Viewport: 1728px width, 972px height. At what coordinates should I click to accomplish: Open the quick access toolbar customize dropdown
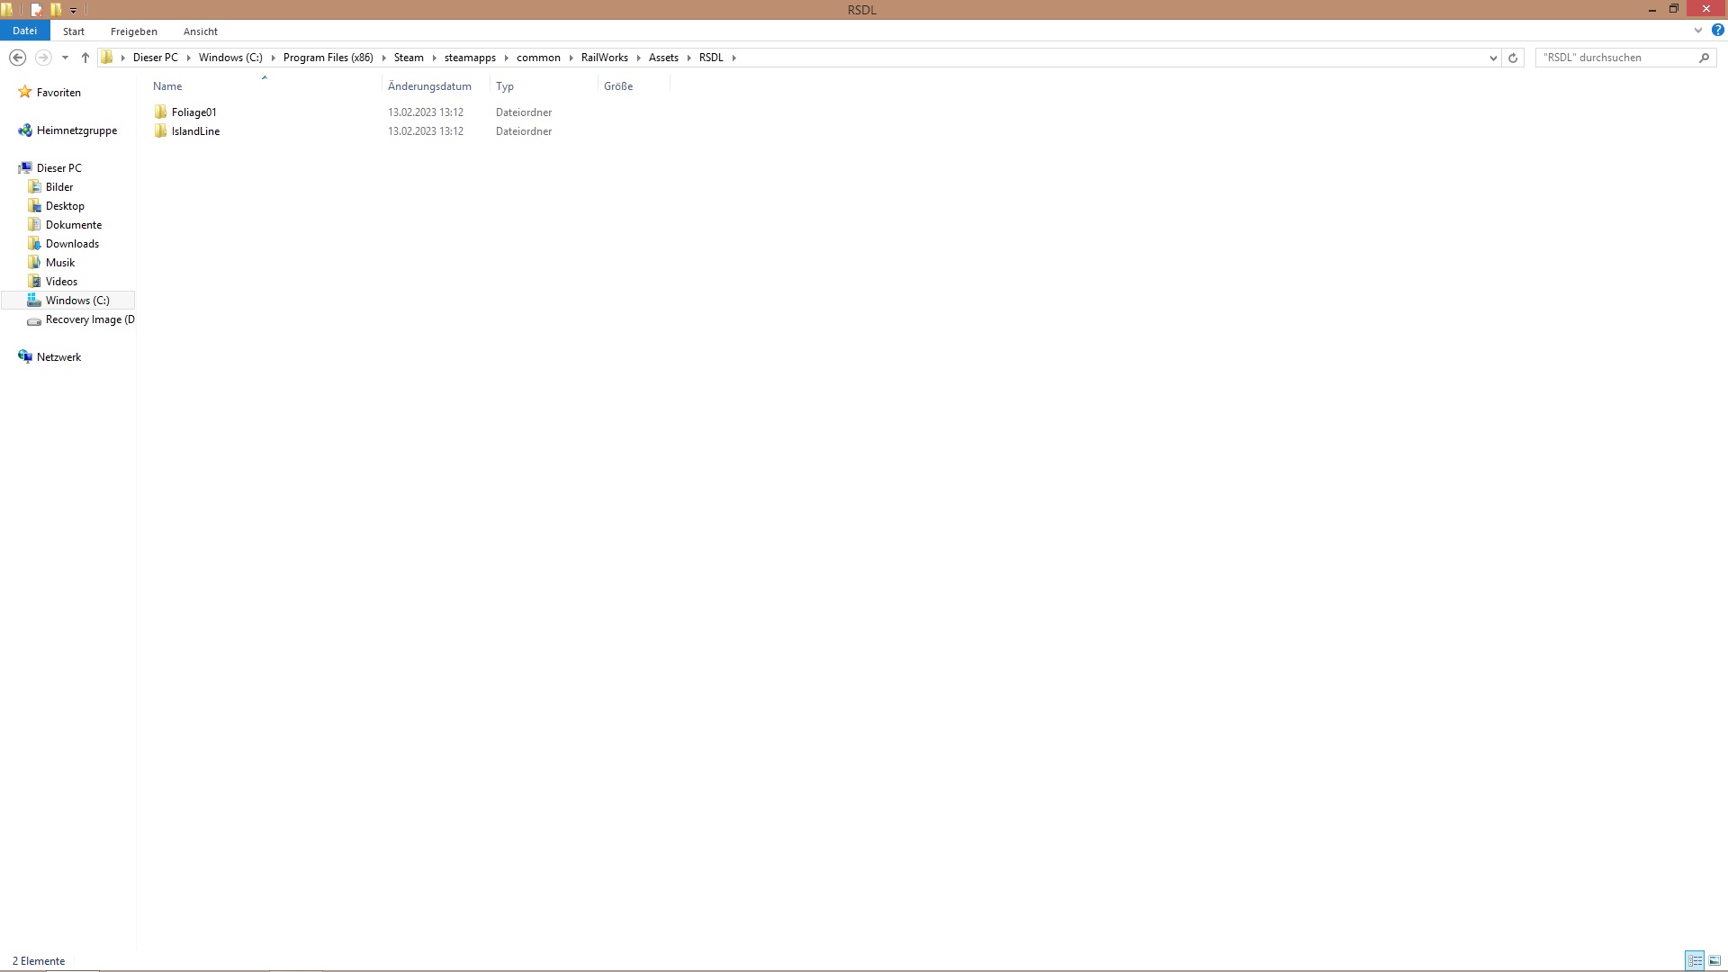click(74, 10)
